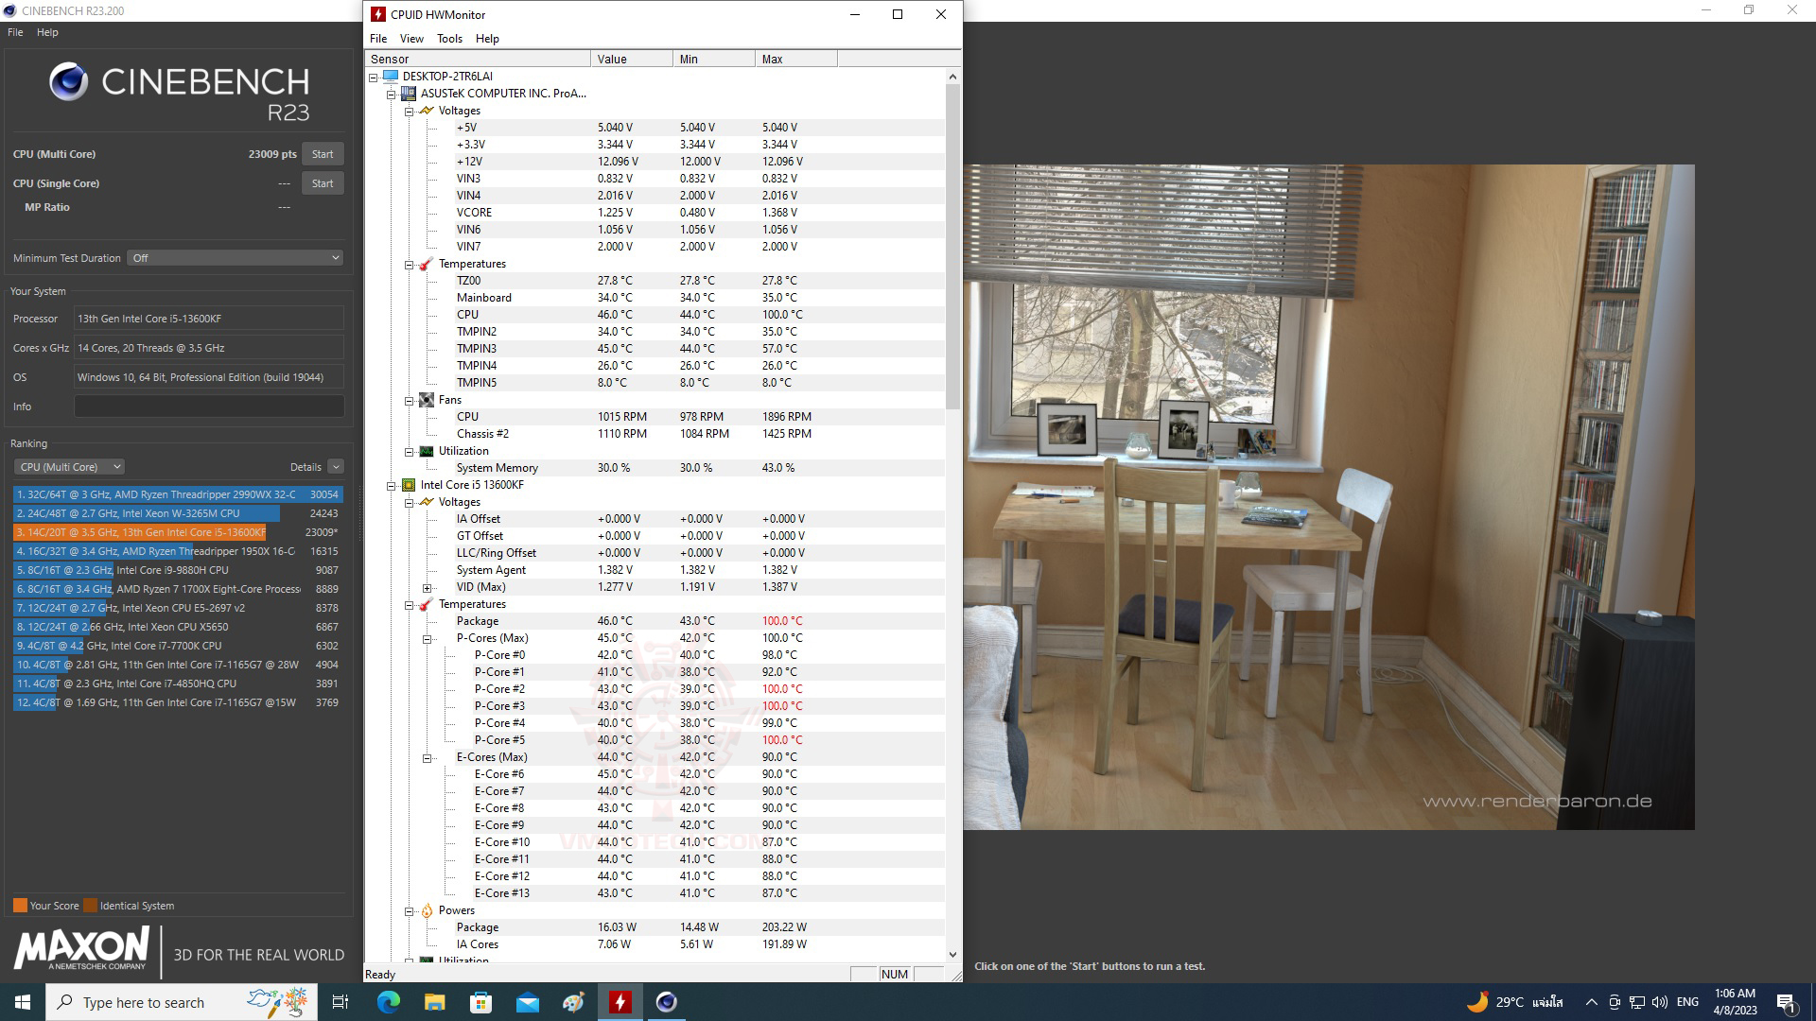Open the notification center icon
This screenshot has height=1021, width=1816.
coord(1786,1002)
